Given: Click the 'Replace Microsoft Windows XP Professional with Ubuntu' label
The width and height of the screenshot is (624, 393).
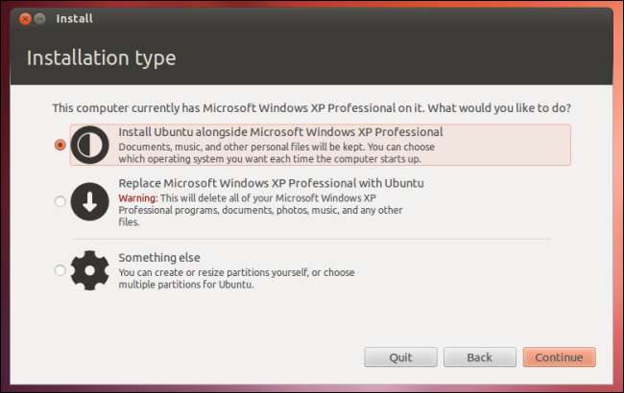Looking at the screenshot, I should pyautogui.click(x=271, y=183).
